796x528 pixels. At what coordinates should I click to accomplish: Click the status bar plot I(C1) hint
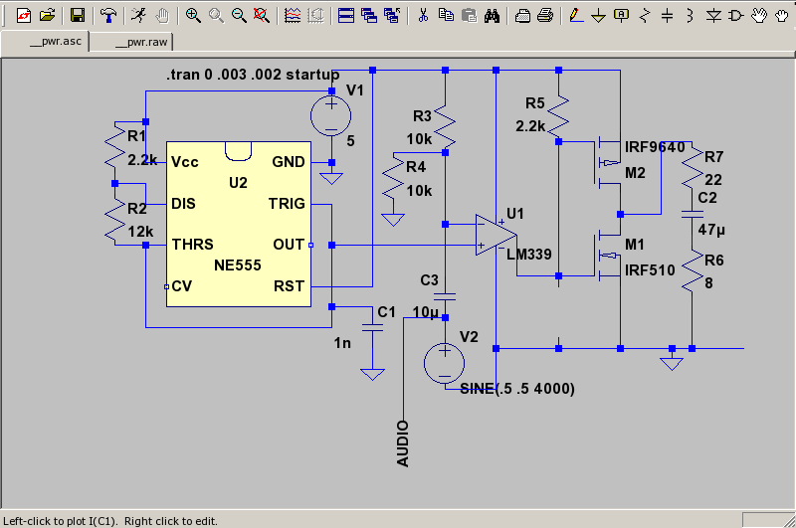coord(110,521)
